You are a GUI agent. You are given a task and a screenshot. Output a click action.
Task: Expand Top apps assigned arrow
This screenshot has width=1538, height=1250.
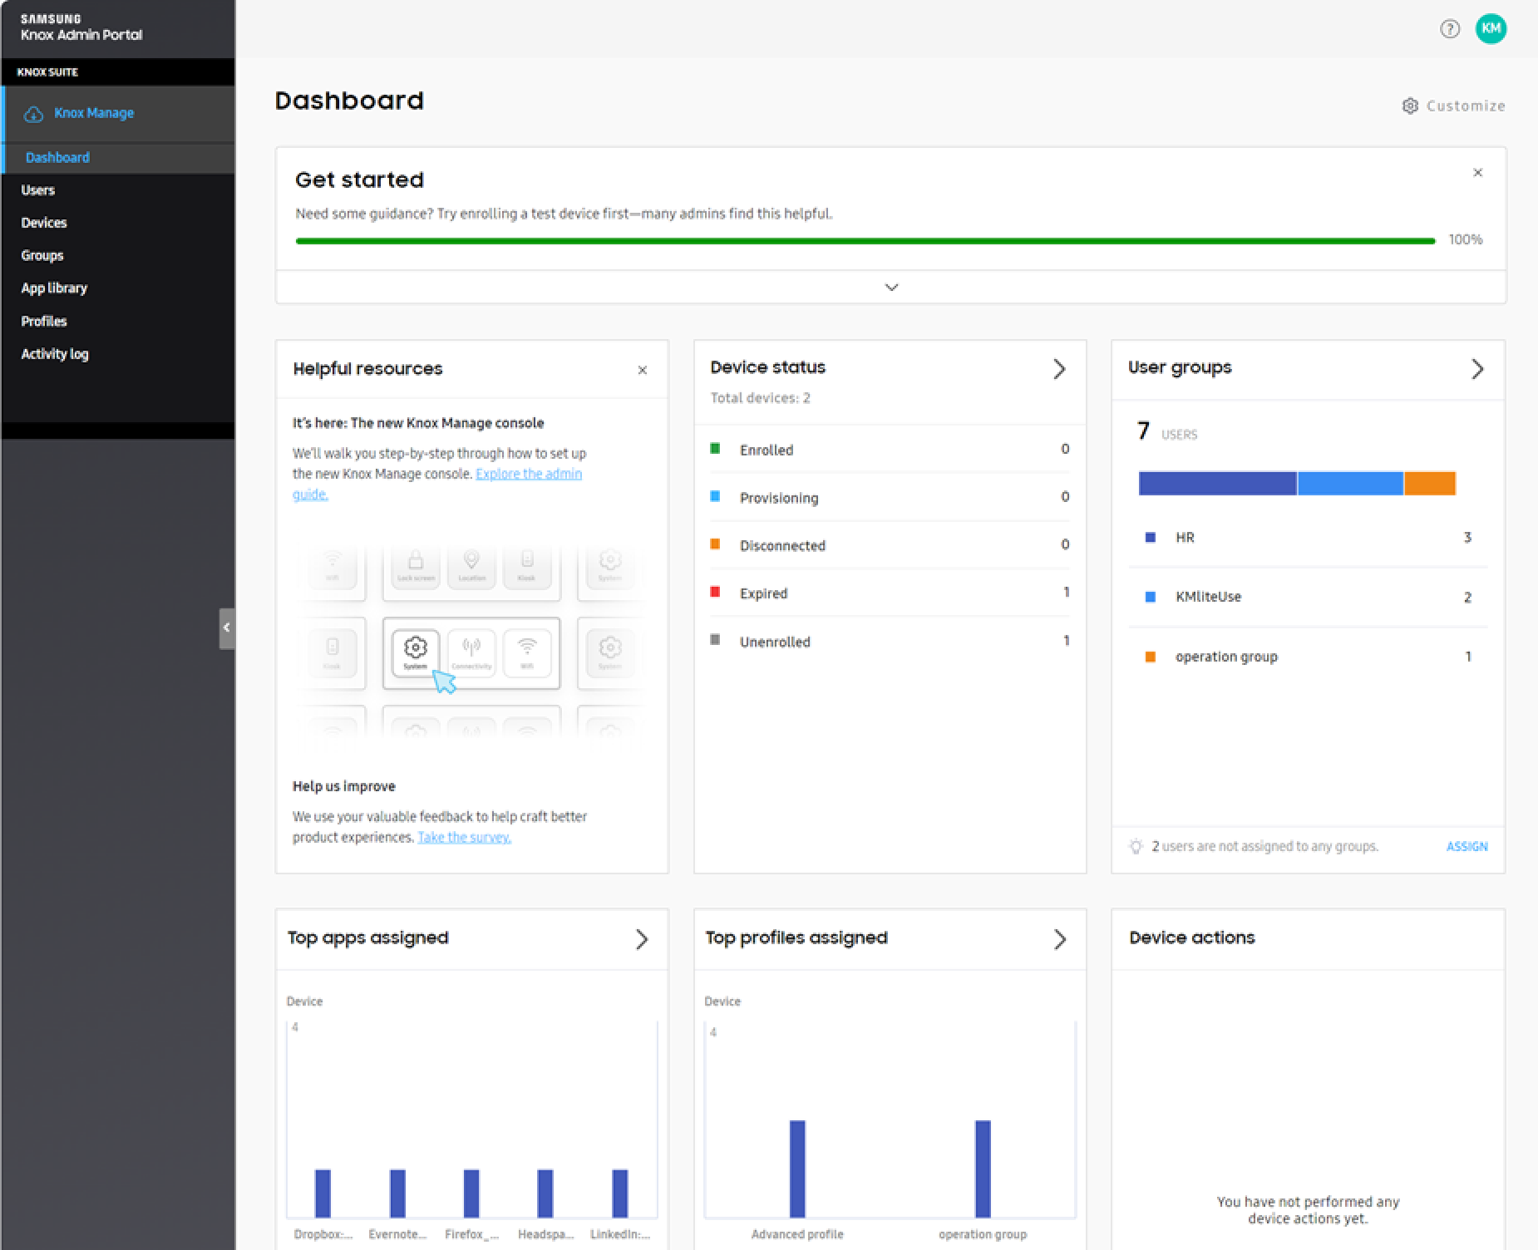pos(642,939)
